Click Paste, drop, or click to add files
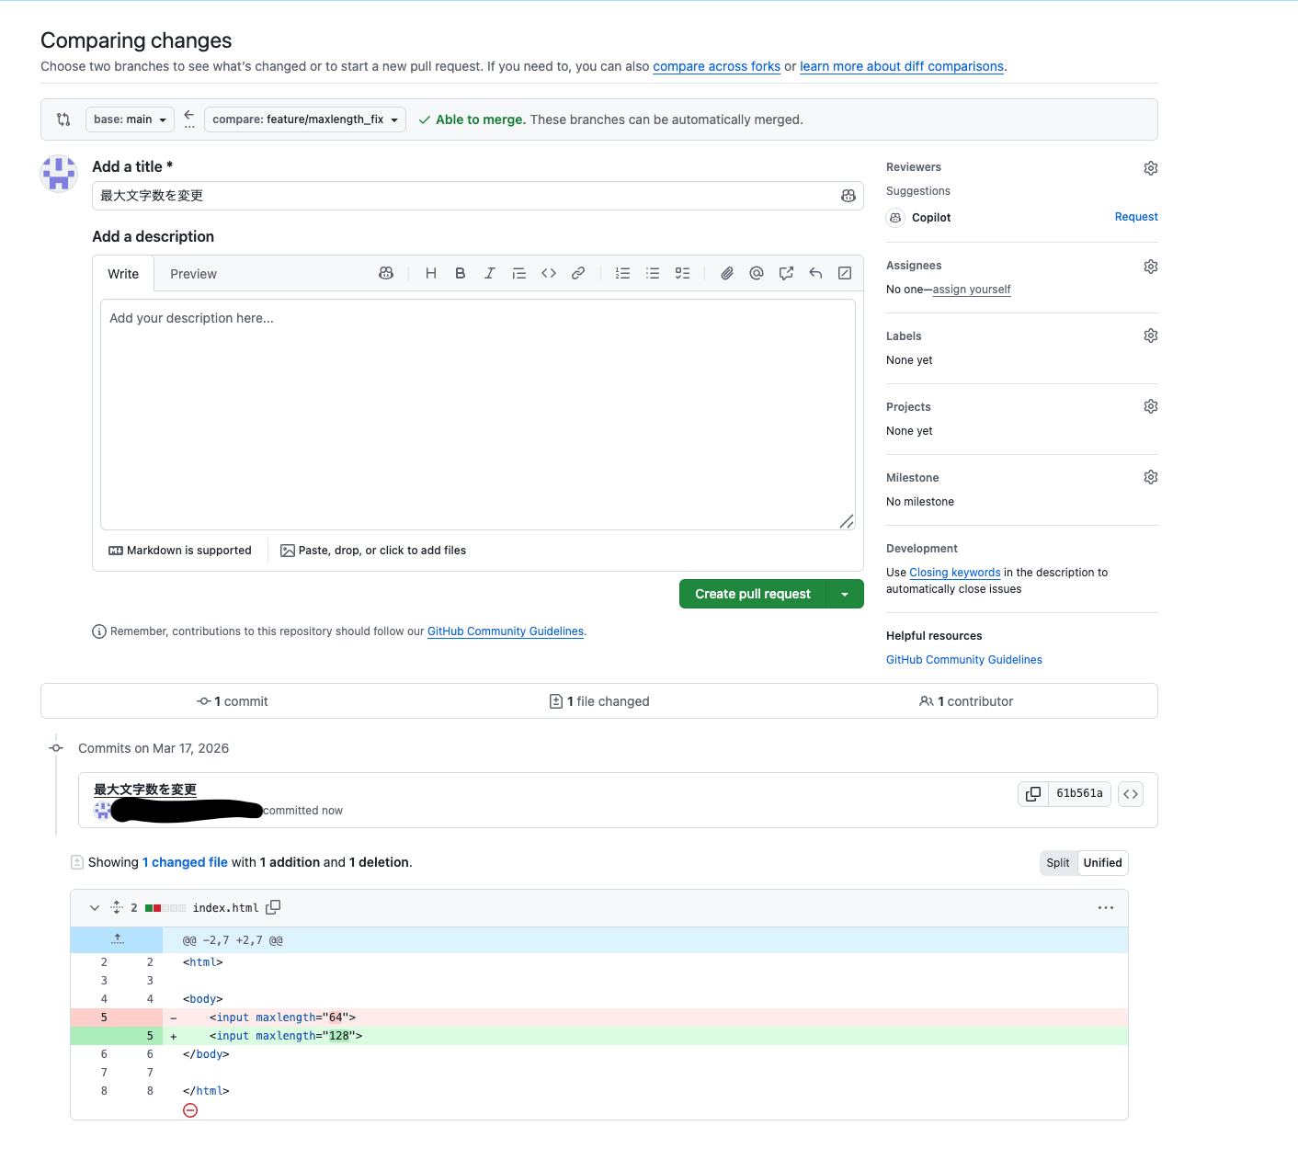This screenshot has height=1171, width=1298. click(373, 551)
